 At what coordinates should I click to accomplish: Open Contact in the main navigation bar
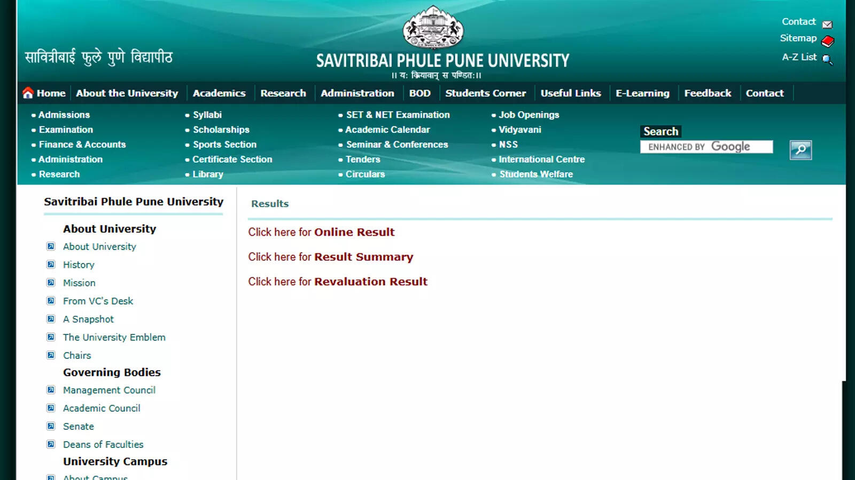point(765,93)
